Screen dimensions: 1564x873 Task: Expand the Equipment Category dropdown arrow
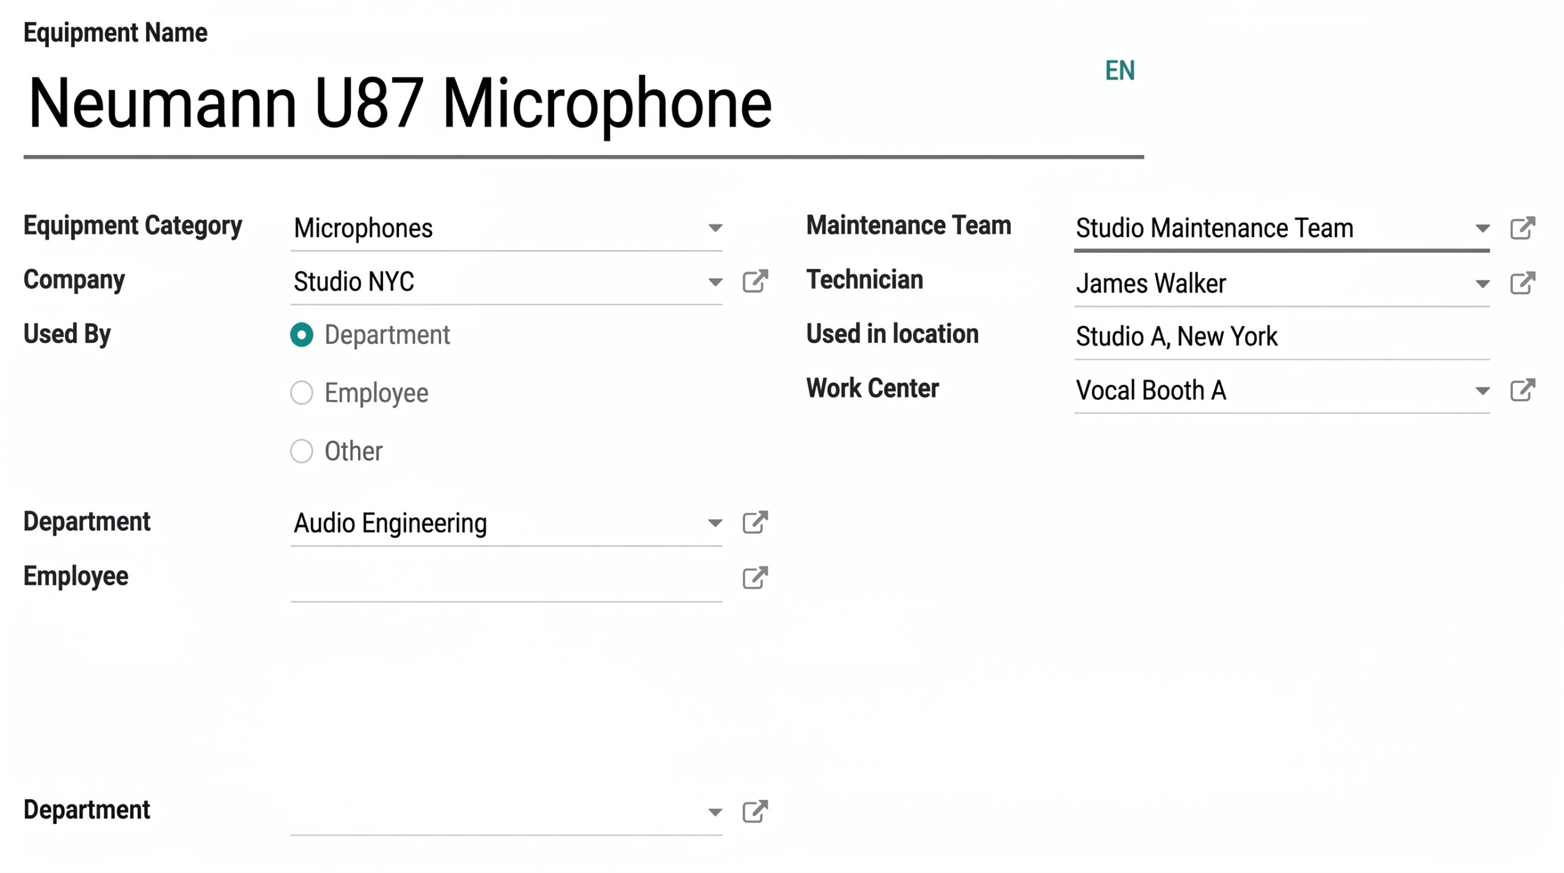click(x=715, y=228)
